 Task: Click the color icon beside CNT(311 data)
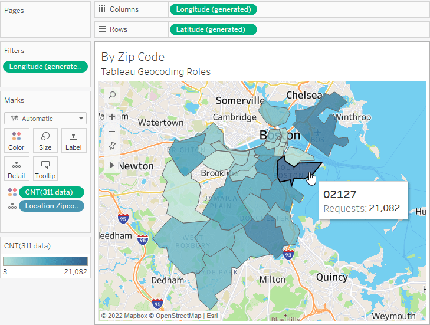tap(12, 192)
